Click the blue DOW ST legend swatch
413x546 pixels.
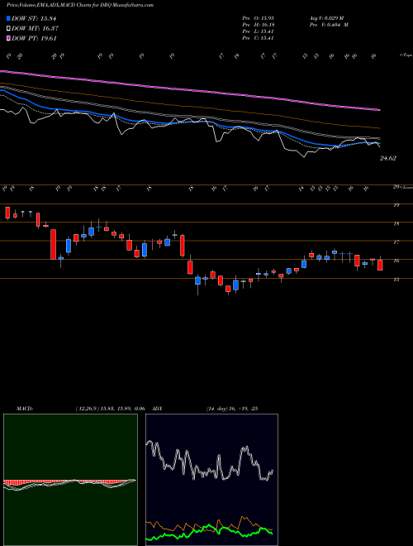pos(8,18)
